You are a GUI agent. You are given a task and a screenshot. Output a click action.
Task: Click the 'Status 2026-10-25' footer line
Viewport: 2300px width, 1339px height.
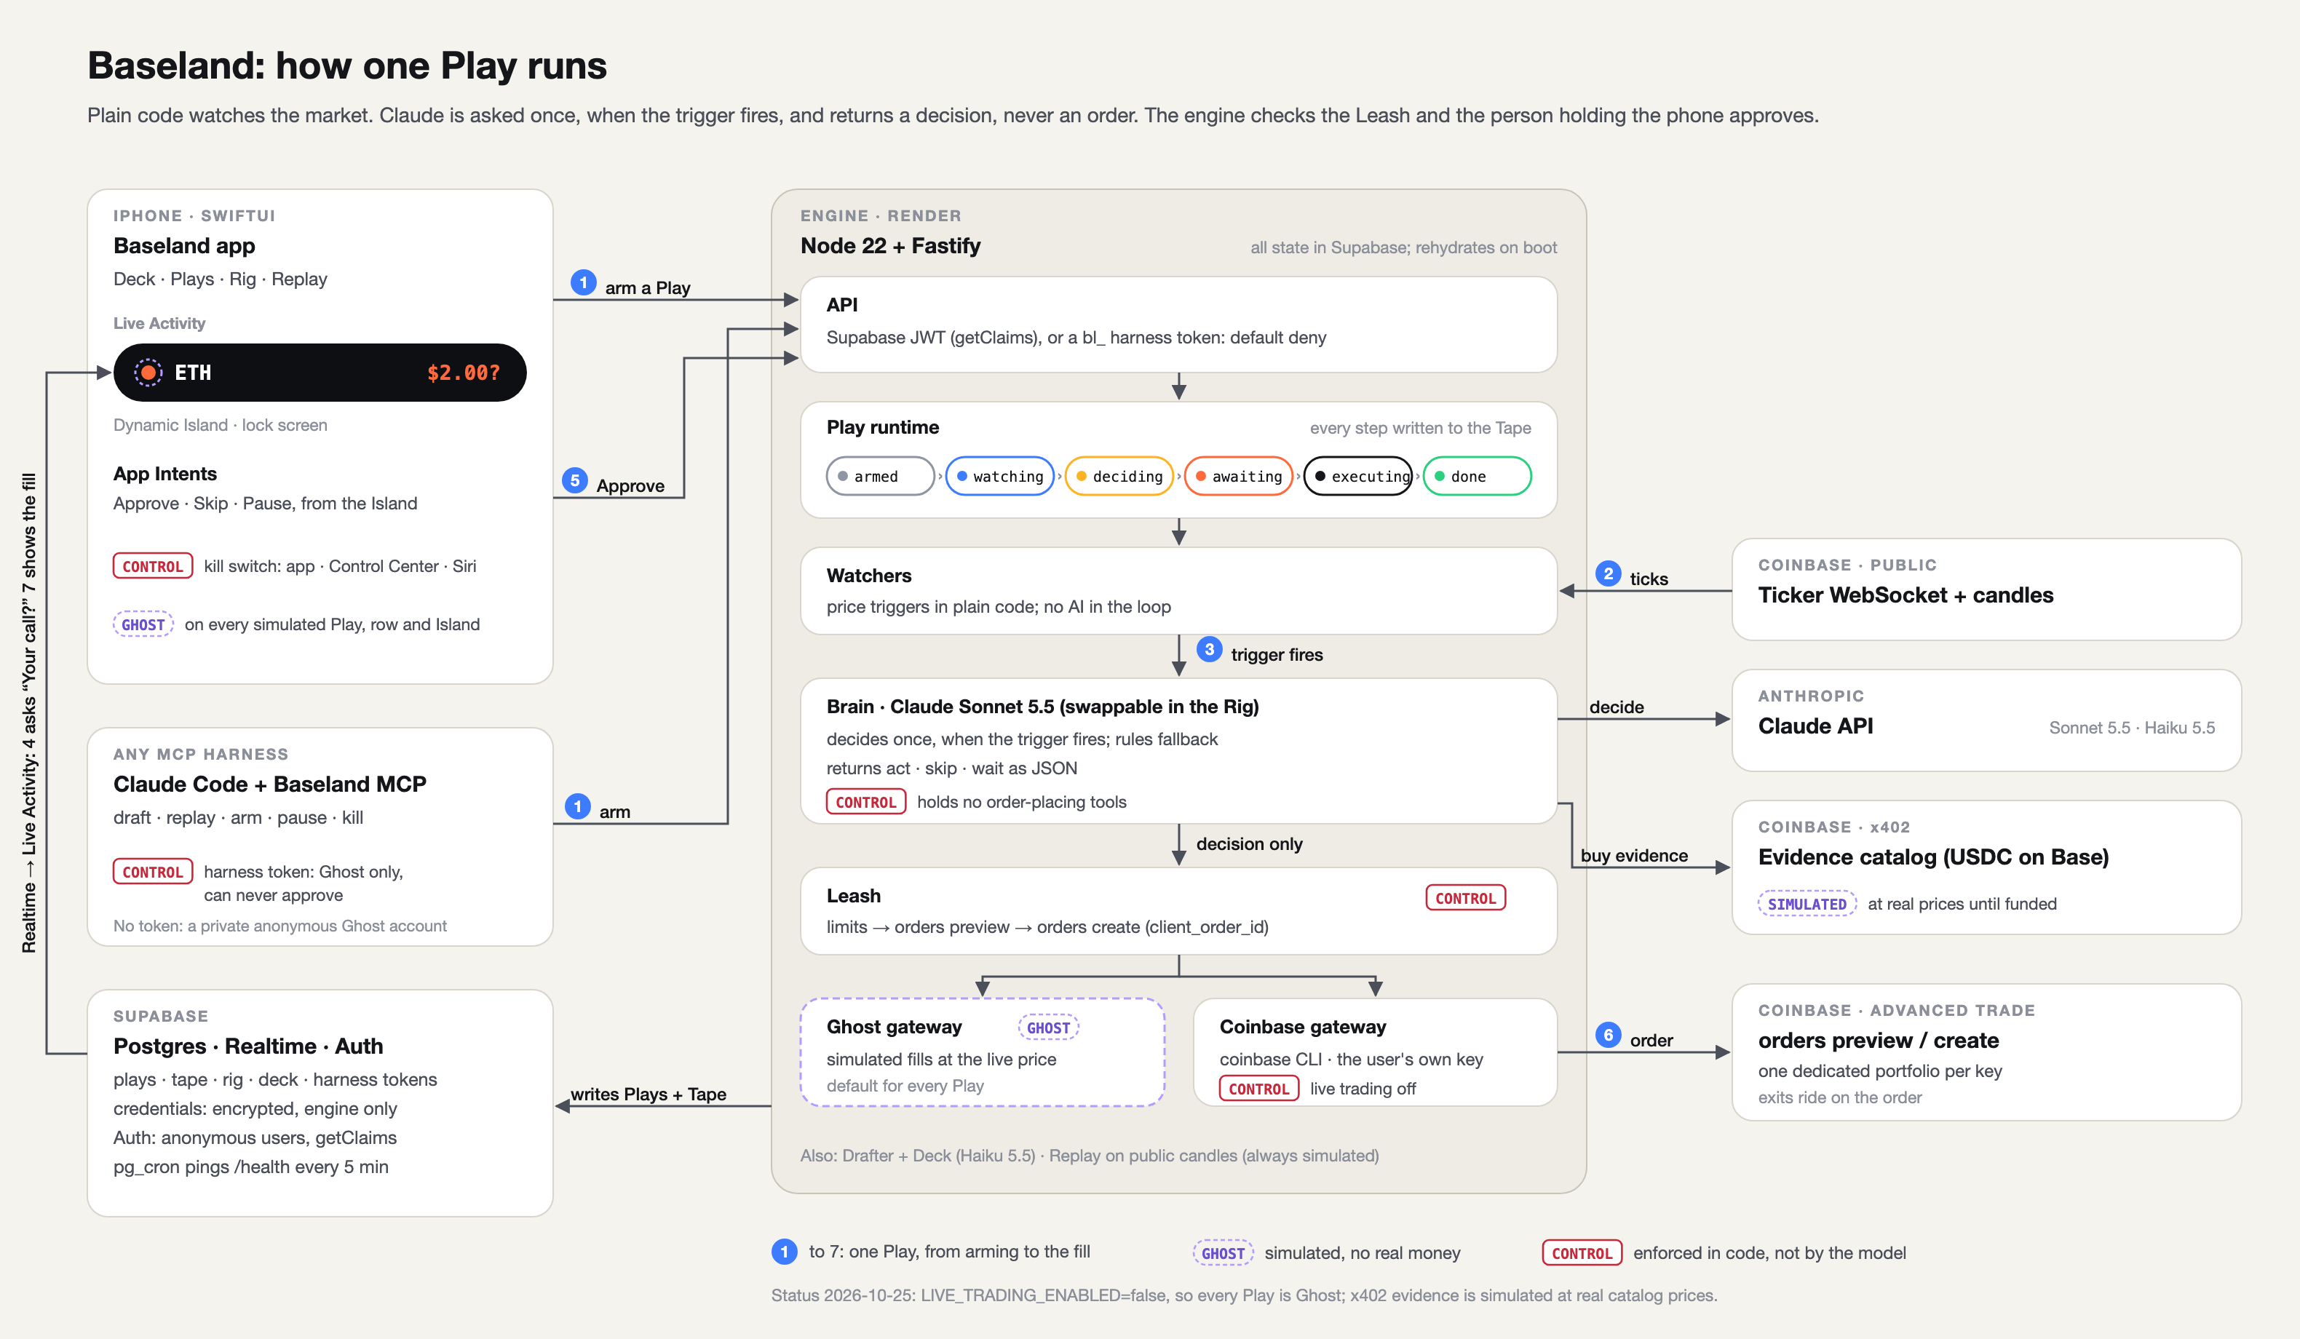[1244, 1295]
